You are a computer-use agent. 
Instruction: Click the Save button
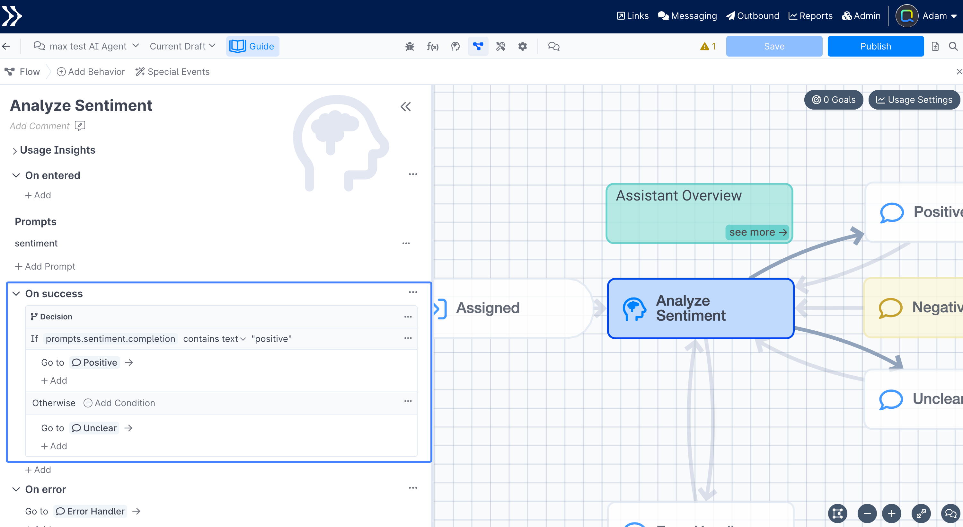click(774, 46)
